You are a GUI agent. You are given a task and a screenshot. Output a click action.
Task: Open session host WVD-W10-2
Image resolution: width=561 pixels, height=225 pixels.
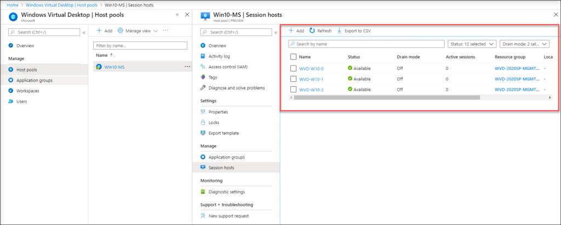311,90
